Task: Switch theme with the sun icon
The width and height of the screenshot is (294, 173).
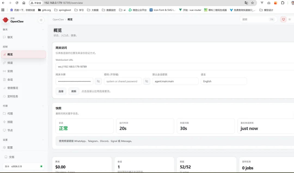Action: pos(290,19)
